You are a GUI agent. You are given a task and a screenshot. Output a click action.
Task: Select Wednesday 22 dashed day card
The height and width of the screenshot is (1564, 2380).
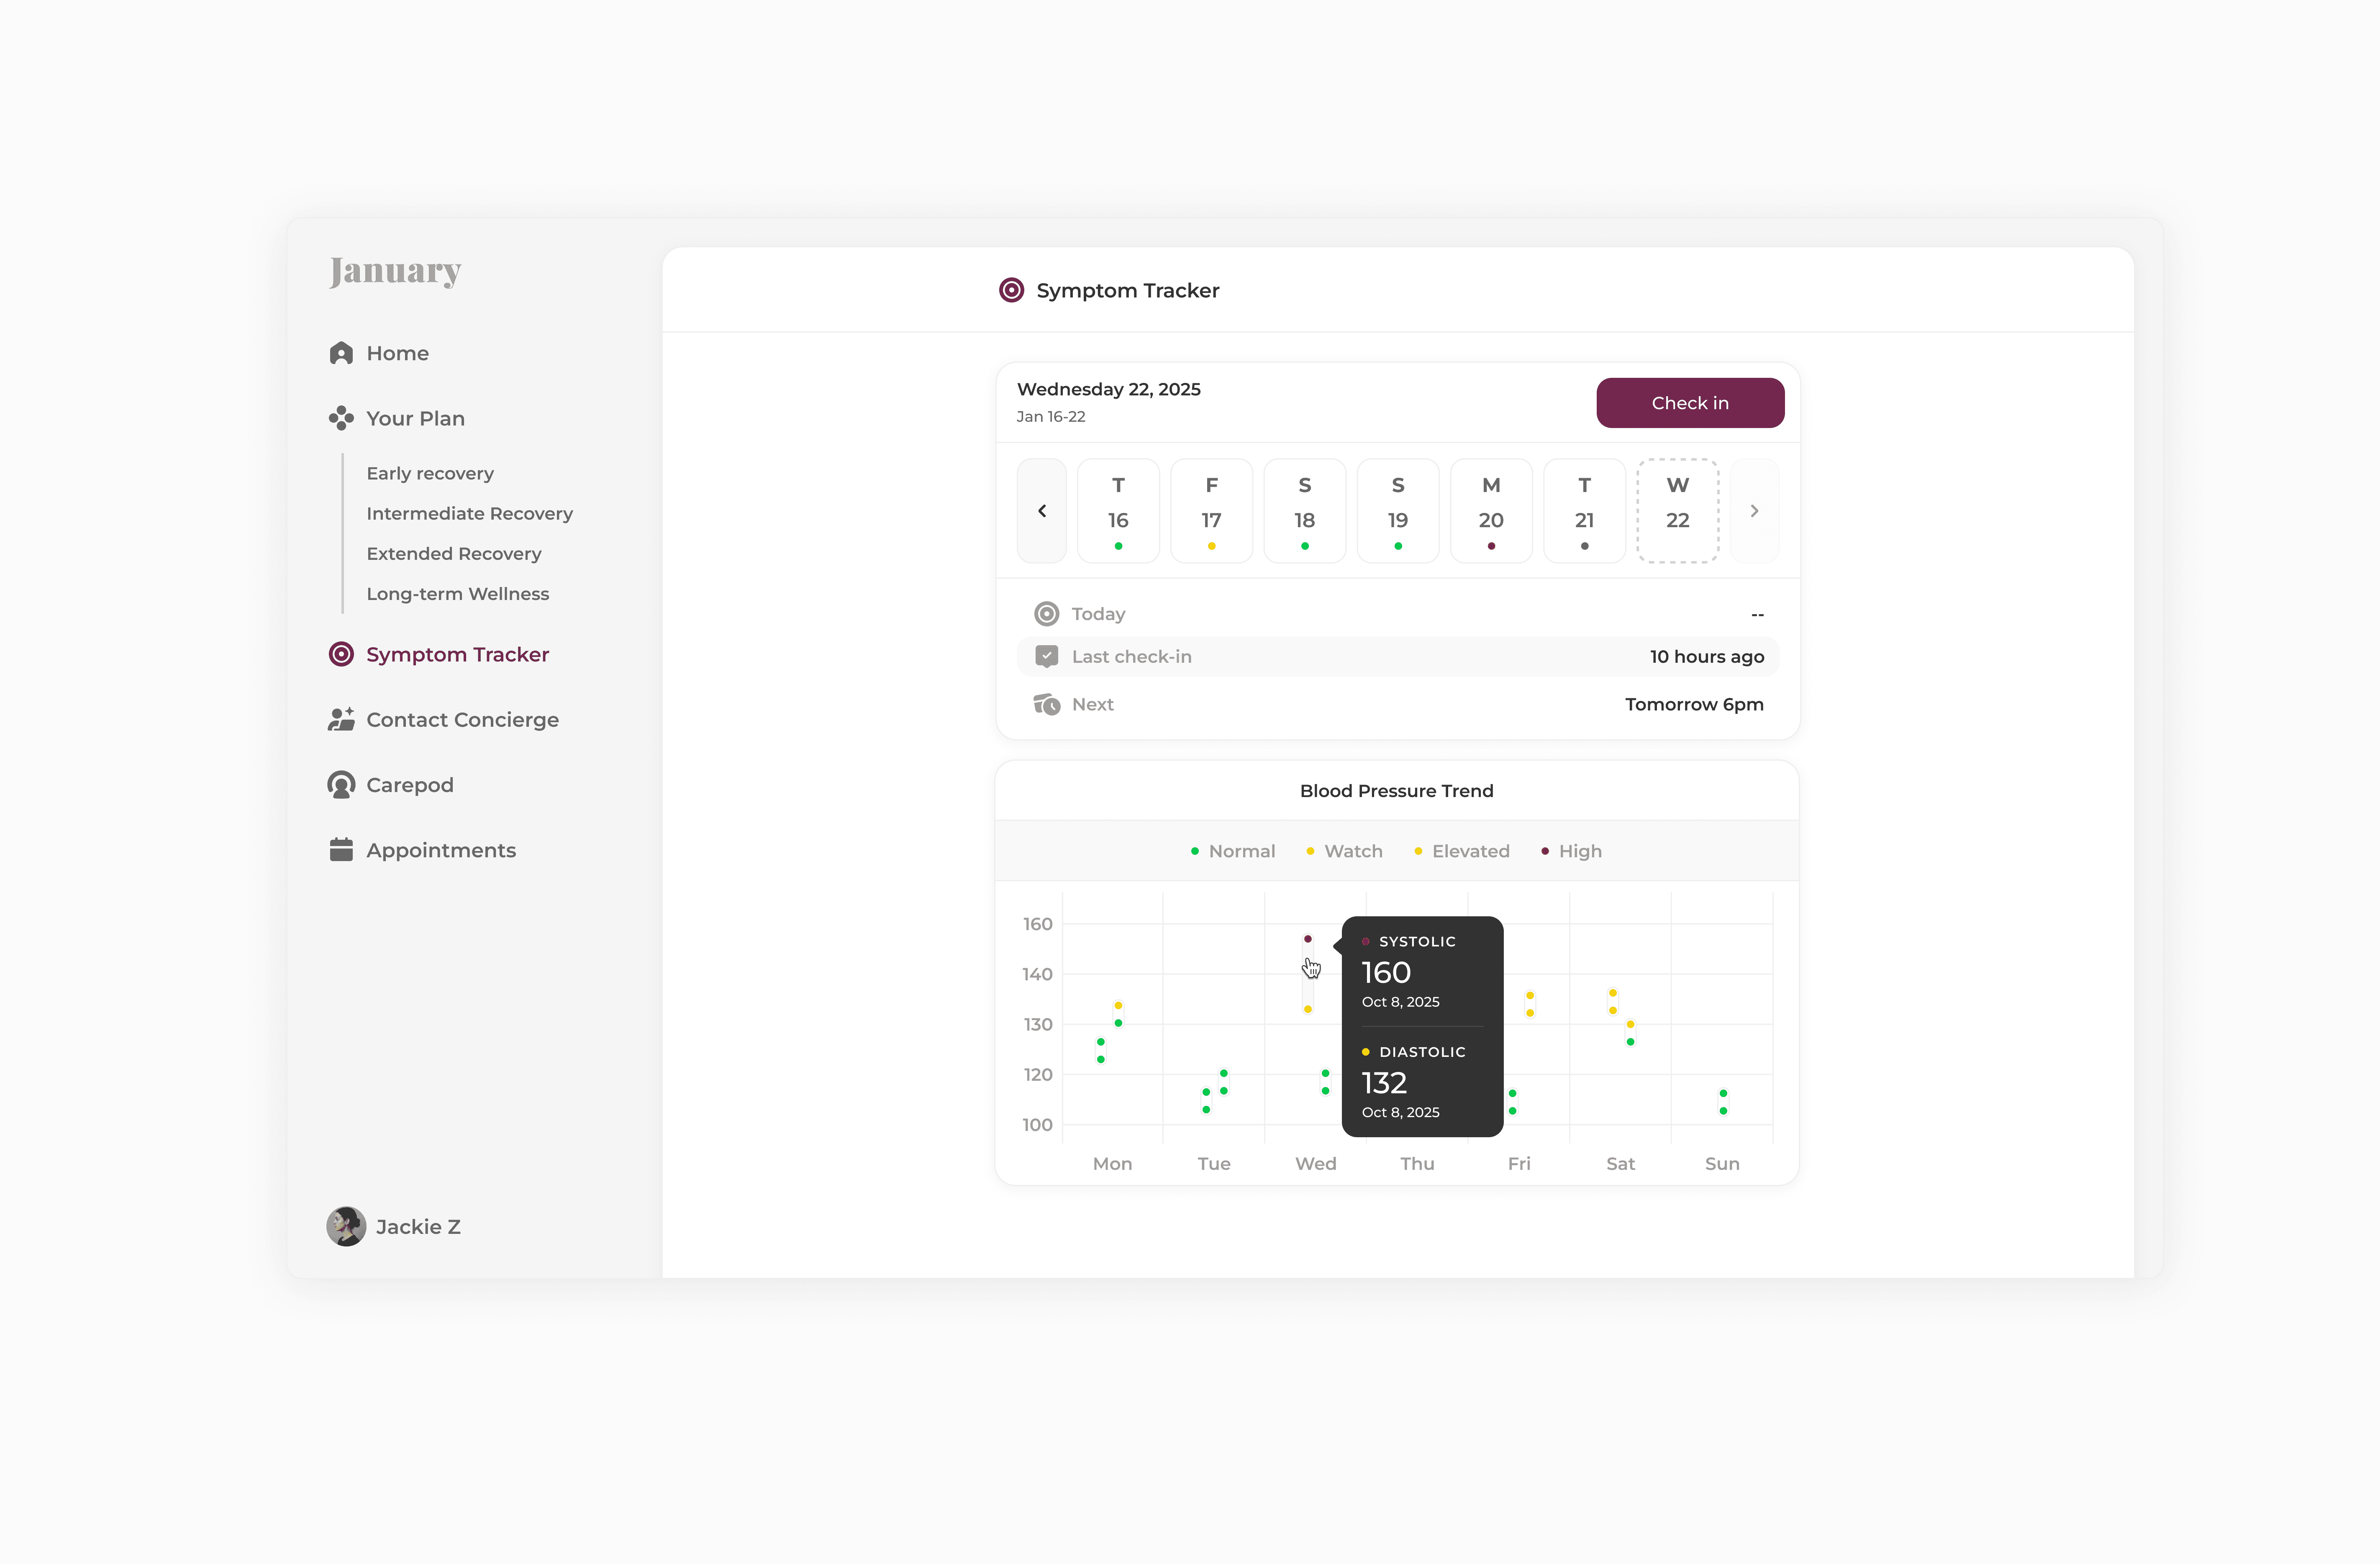[x=1677, y=511]
